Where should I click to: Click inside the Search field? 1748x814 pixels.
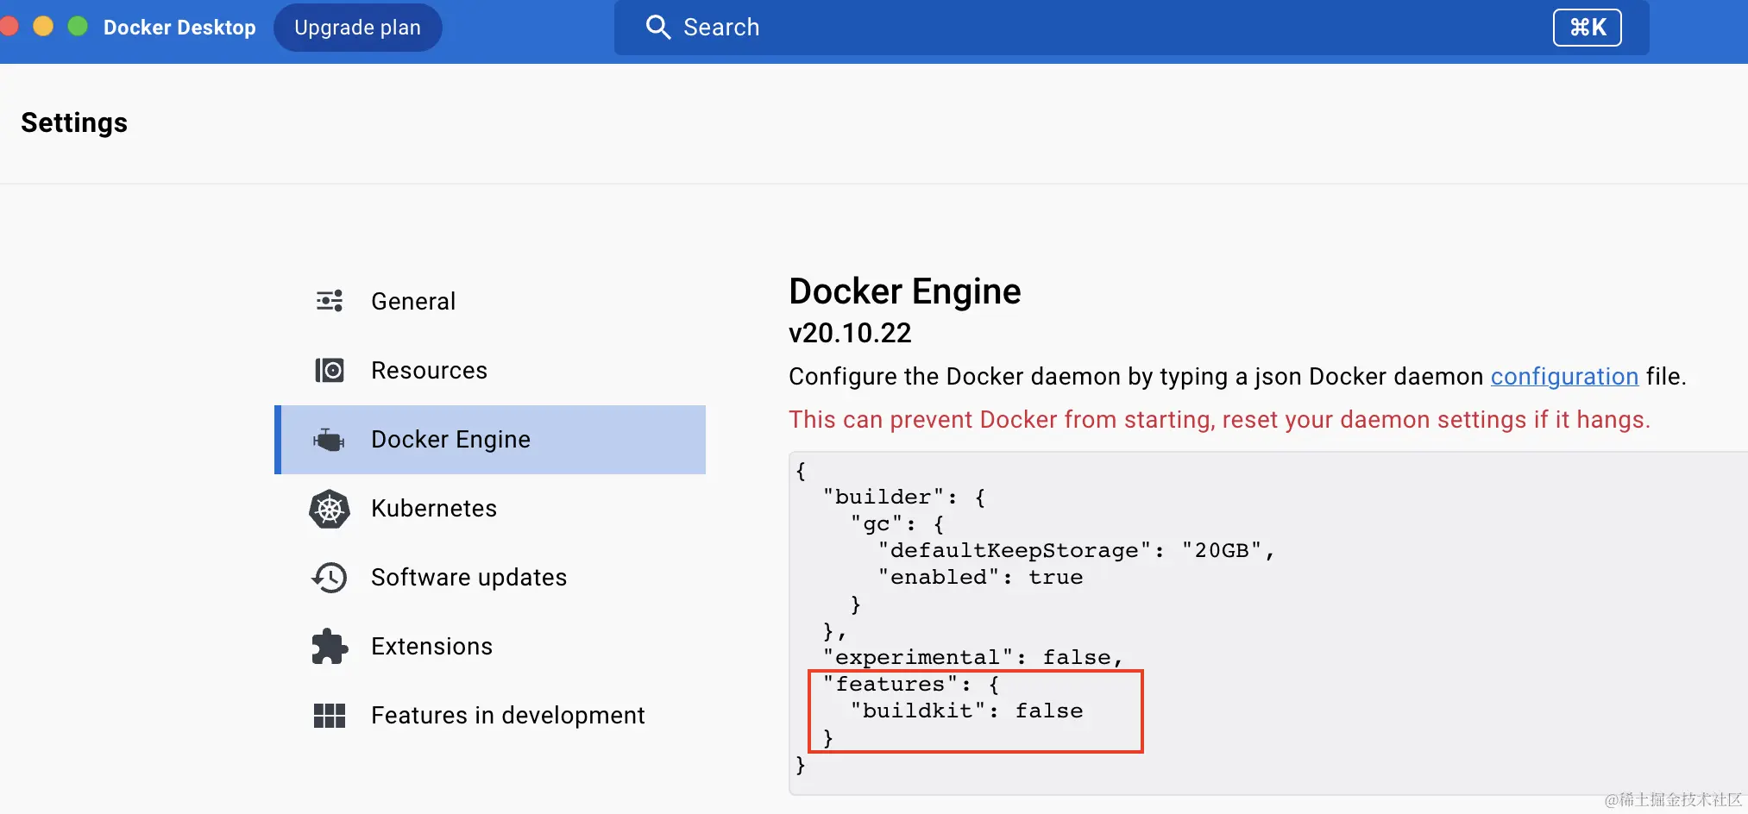point(949,27)
